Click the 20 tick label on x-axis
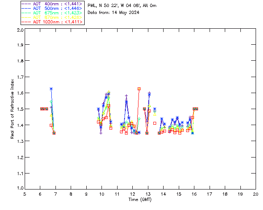The height and width of the screenshot is (210, 263). point(256,194)
